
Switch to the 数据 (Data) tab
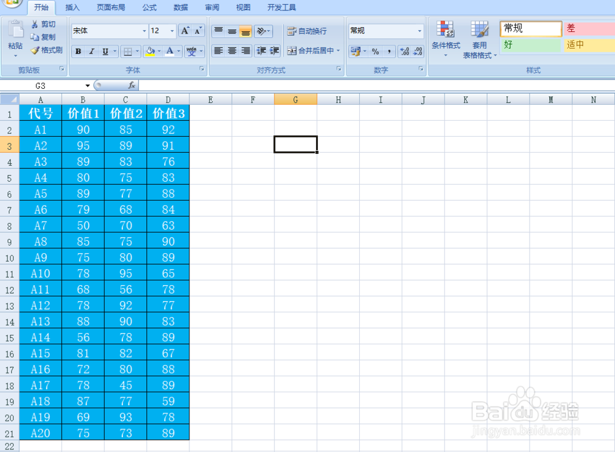(x=181, y=7)
